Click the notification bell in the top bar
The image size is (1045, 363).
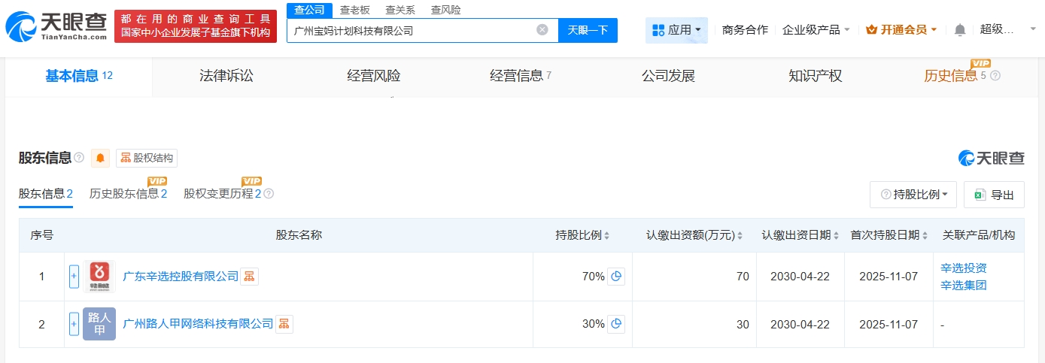tap(959, 30)
